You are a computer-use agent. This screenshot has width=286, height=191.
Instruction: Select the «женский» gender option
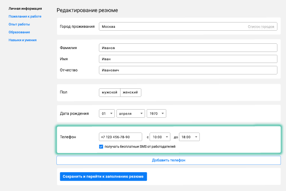[x=131, y=92]
